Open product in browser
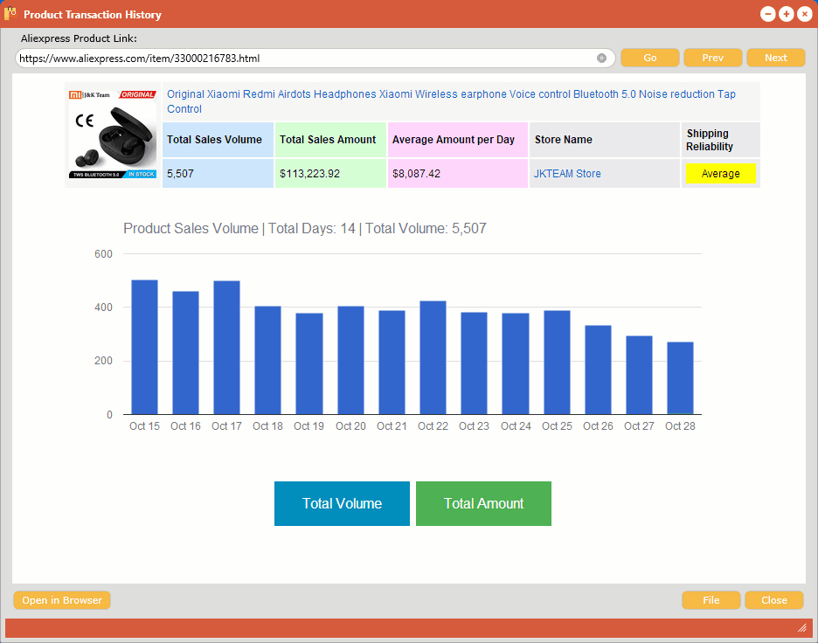 (62, 600)
